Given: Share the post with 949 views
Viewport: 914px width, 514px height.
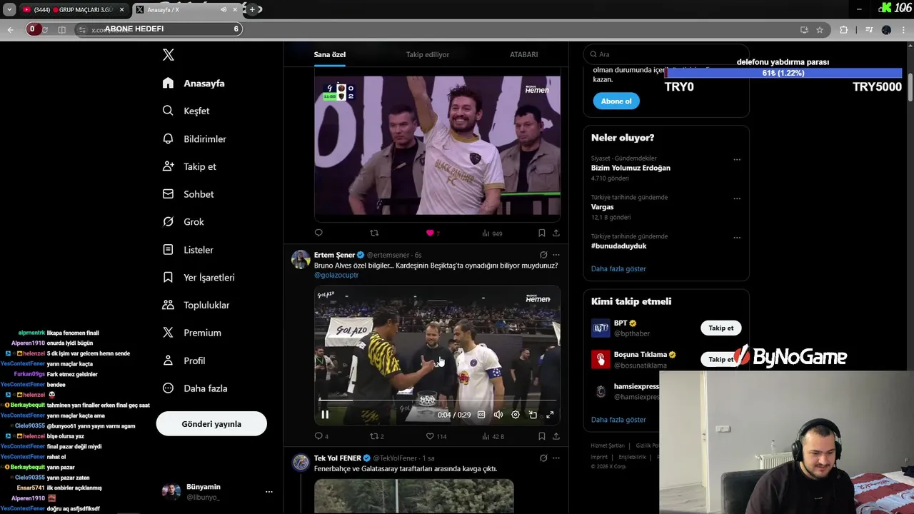Looking at the screenshot, I should [x=556, y=233].
